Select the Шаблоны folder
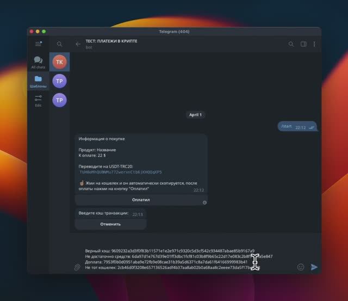This screenshot has width=348, height=301. 38,81
